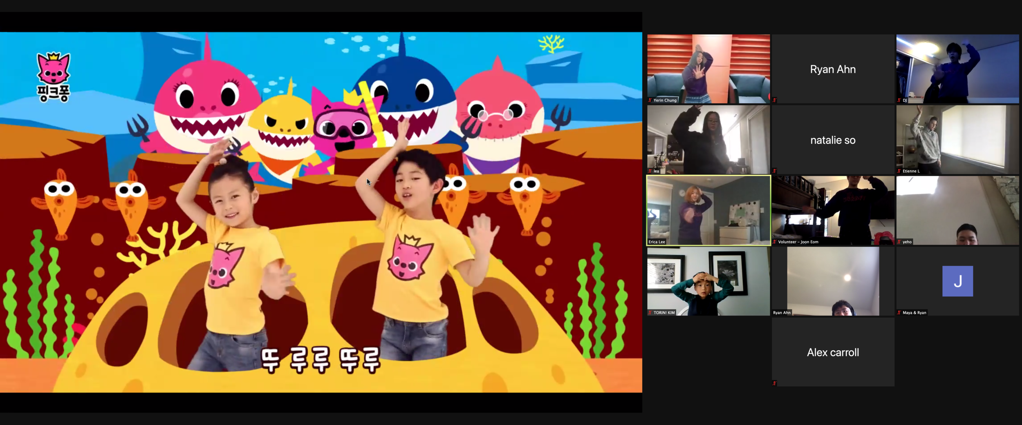The height and width of the screenshot is (425, 1022).
Task: Click the muted mic icon beside Maya & Ryan
Action: tap(899, 312)
